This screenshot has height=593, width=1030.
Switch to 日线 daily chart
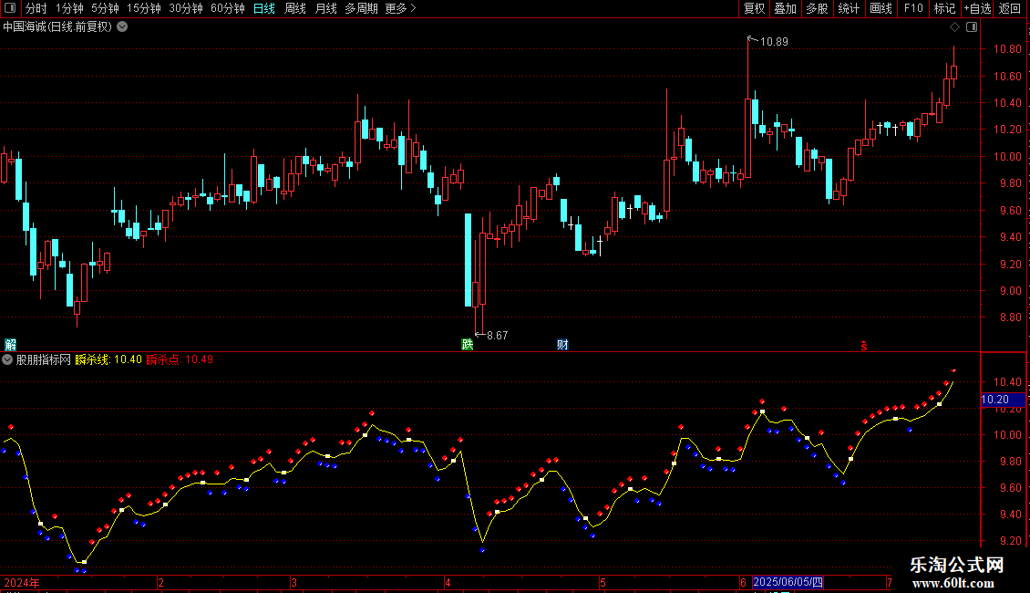[x=264, y=8]
